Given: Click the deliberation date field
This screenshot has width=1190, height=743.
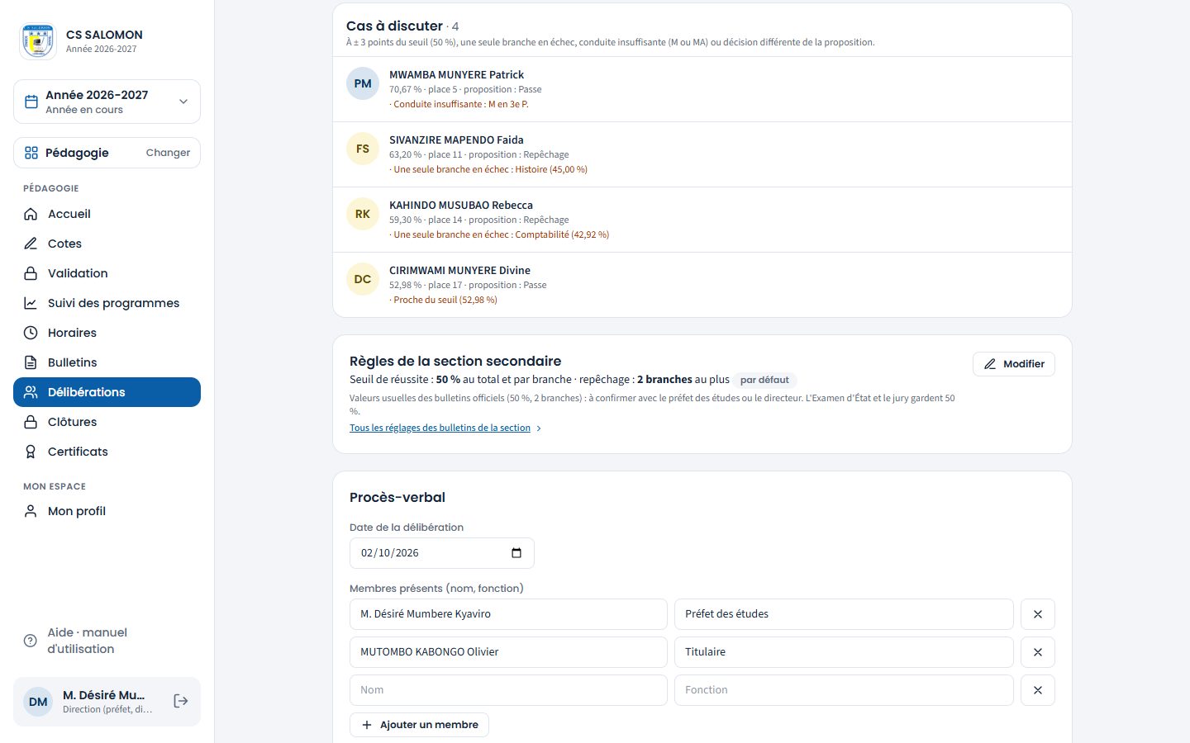Looking at the screenshot, I should [442, 553].
